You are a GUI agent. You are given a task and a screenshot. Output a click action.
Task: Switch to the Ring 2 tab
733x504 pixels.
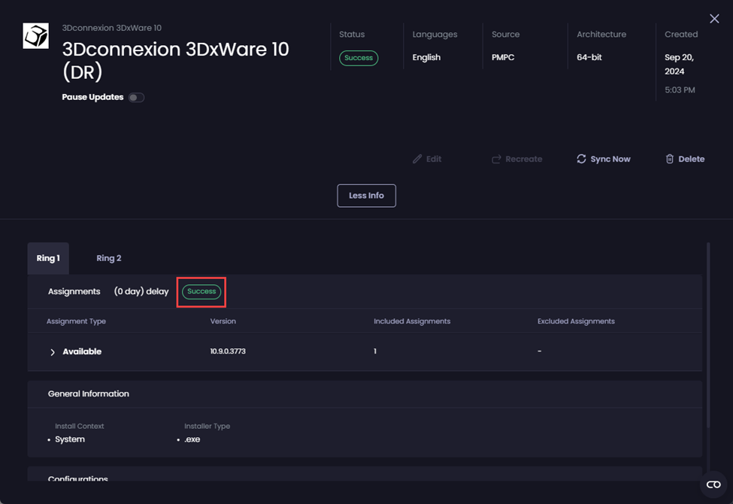pyautogui.click(x=108, y=258)
